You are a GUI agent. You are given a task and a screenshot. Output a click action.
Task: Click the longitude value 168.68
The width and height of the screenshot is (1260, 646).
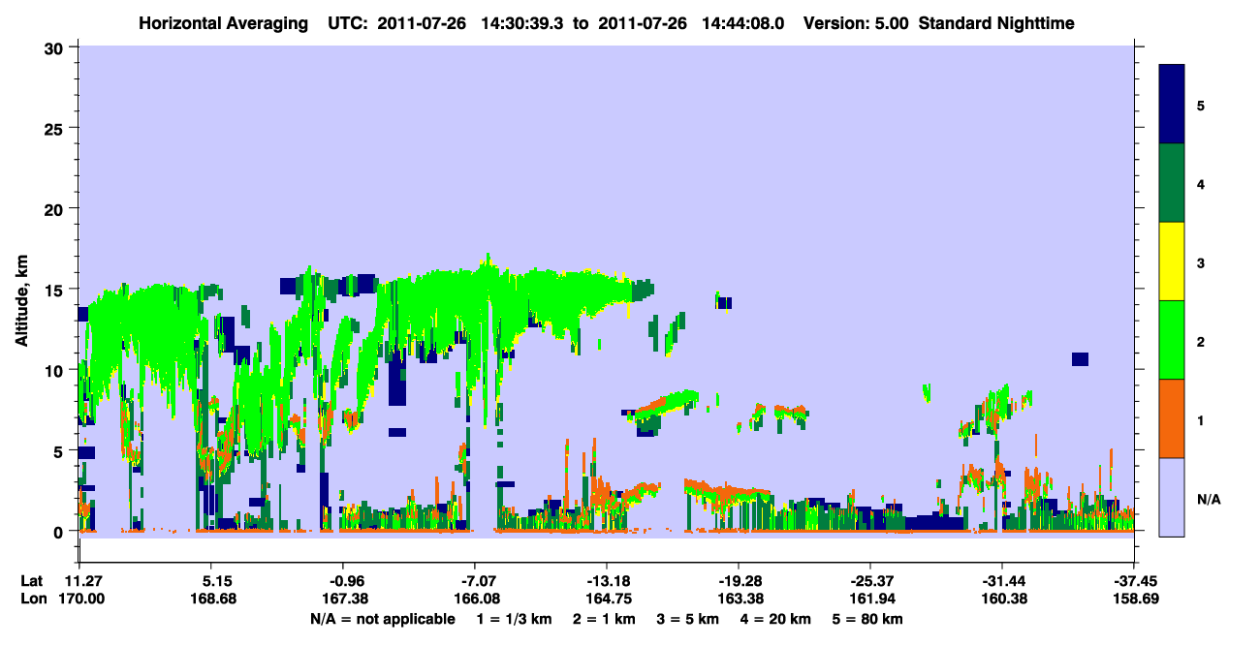point(211,600)
